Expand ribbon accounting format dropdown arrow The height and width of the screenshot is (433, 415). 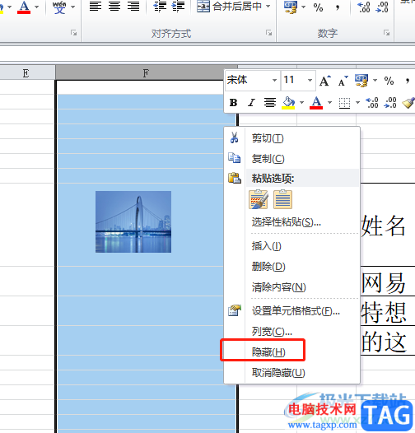click(303, 7)
